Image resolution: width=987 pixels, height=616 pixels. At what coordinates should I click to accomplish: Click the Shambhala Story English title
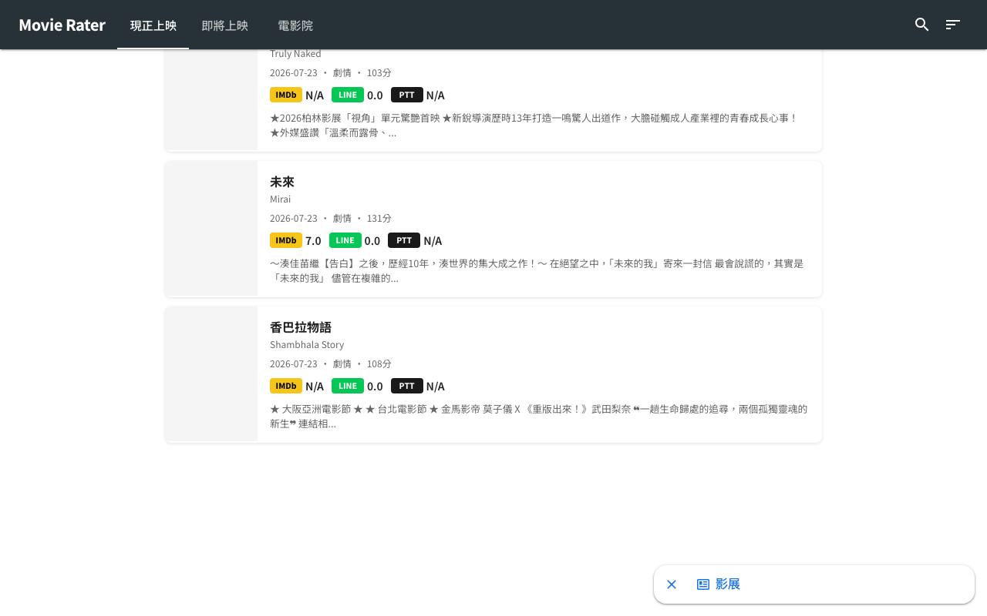(307, 344)
